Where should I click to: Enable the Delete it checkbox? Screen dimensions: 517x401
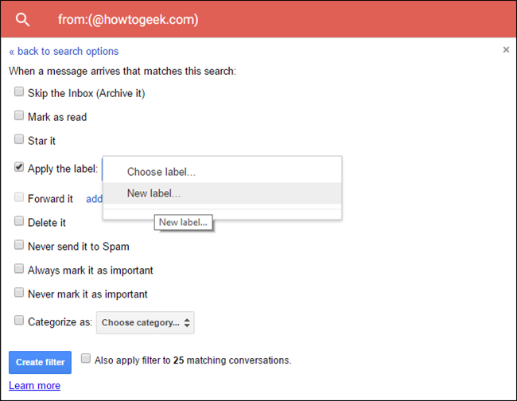point(19,222)
